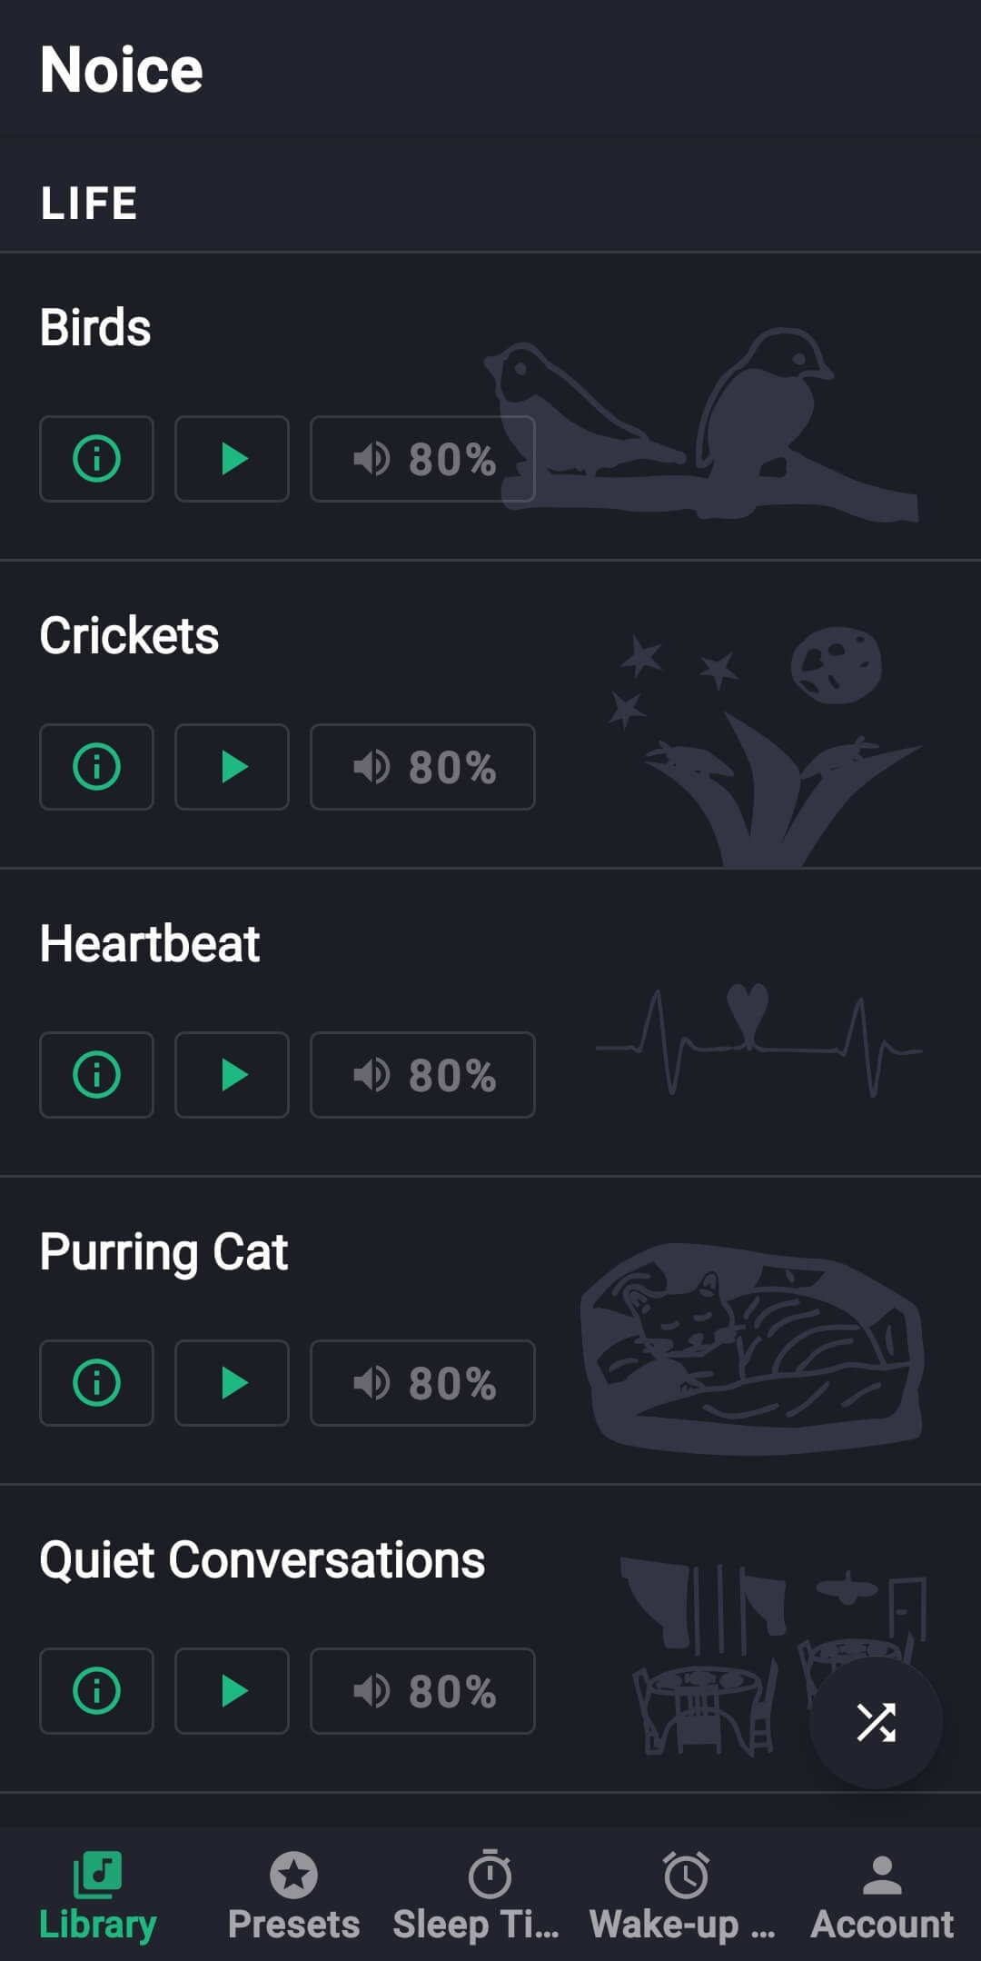Adjust Birds volume at 80%
Screen dimensions: 981x1961
[422, 459]
